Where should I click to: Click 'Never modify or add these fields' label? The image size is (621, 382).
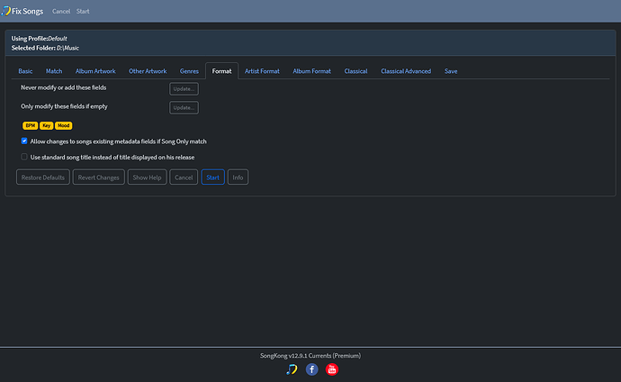63,87
